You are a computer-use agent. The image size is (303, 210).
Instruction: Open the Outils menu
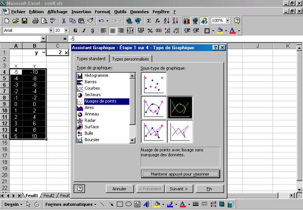tap(120, 12)
